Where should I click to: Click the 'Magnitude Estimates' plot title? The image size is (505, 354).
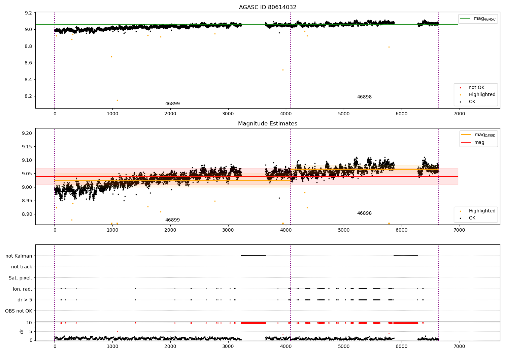click(x=268, y=124)
